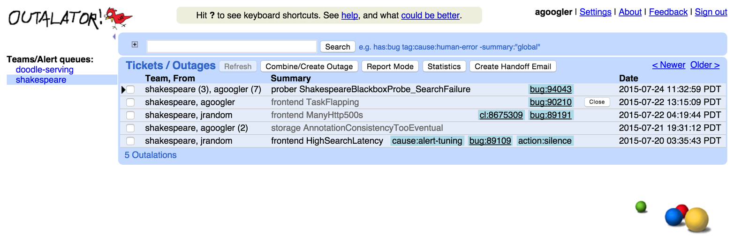This screenshot has height=241, width=734.
Task: Check the frontend ManyHttp500s row checkbox
Action: [x=130, y=115]
